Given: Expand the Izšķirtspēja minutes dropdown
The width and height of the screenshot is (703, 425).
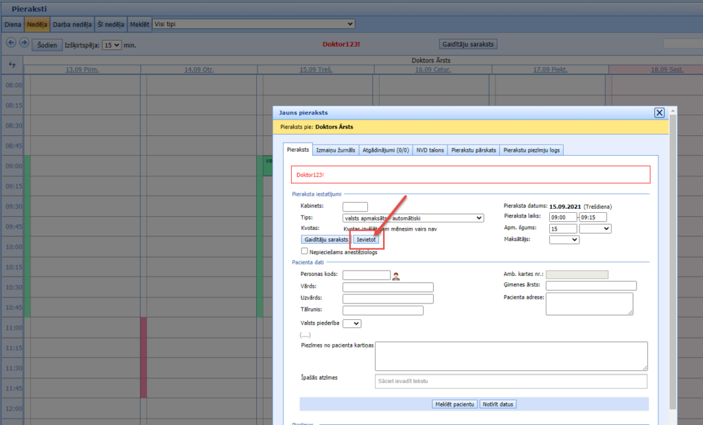Looking at the screenshot, I should coord(111,45).
